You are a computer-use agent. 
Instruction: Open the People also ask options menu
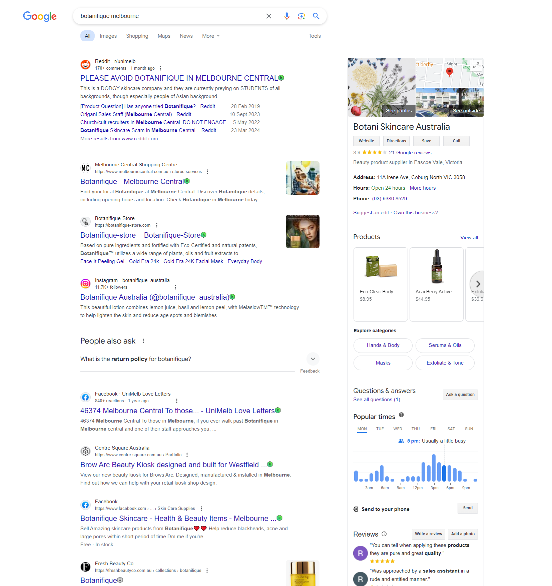143,341
